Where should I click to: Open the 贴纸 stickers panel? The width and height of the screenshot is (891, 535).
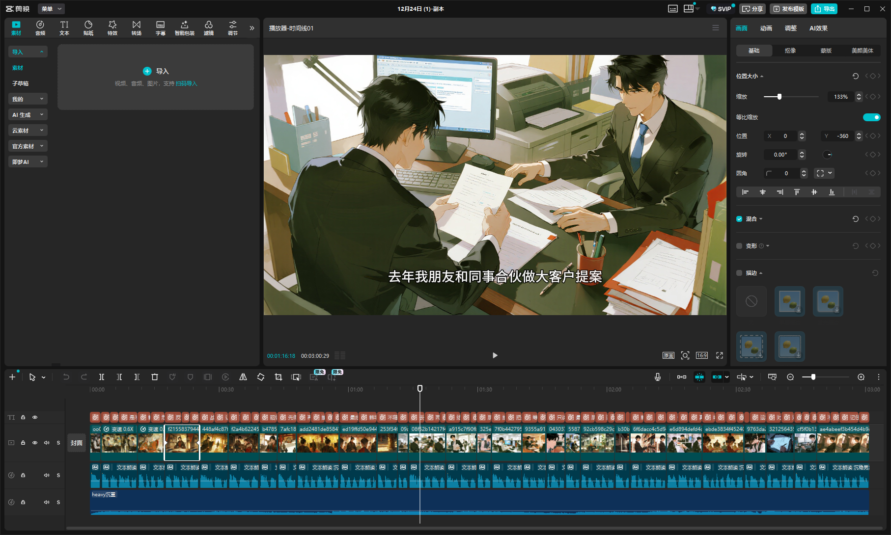click(88, 28)
